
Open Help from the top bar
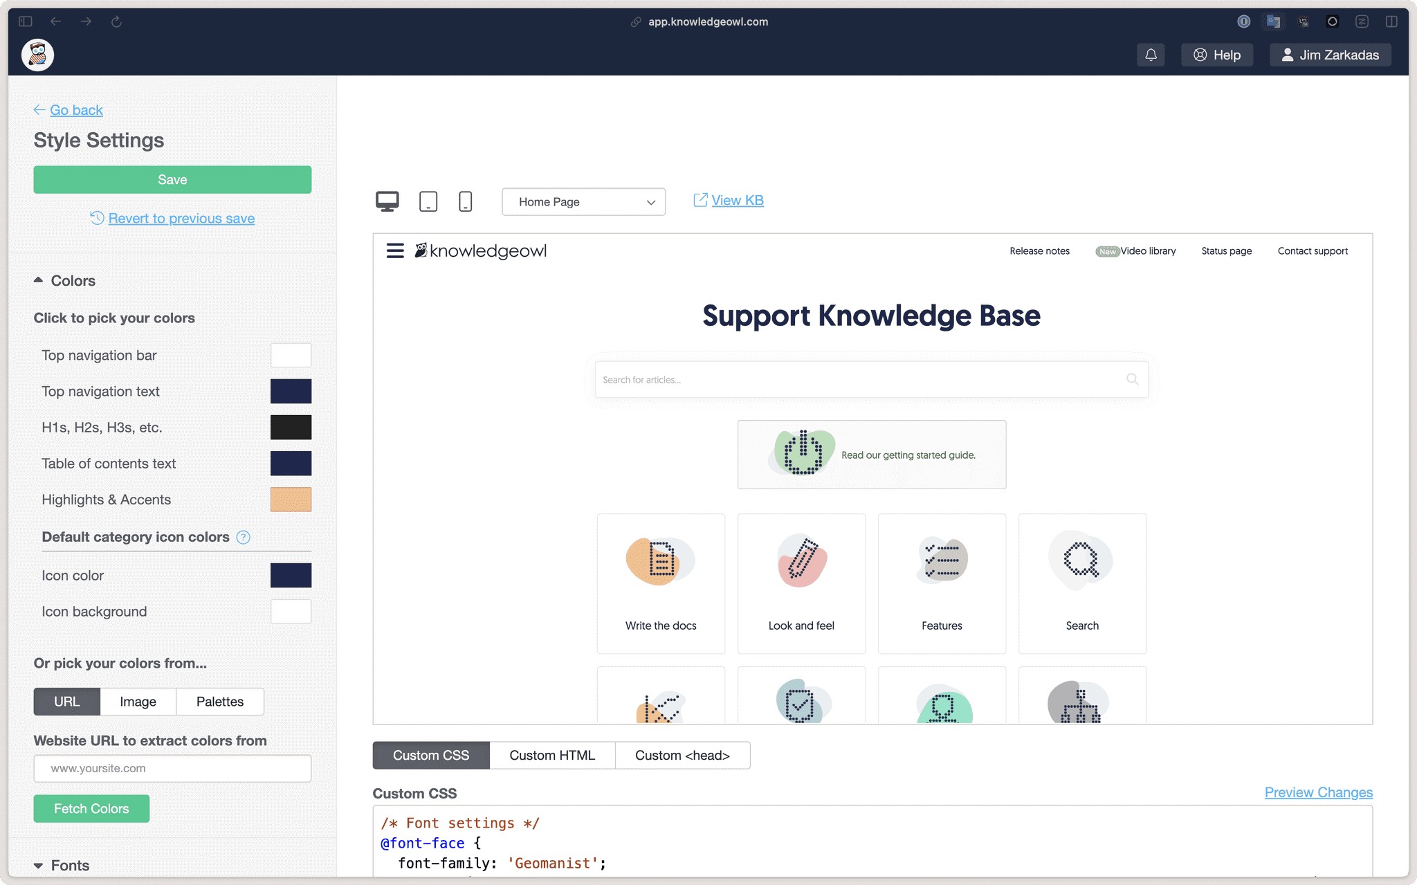1217,54
